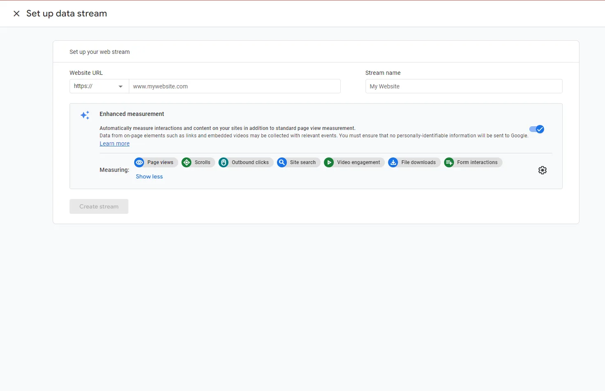605x391 pixels.
Task: Focus the Stream name input field
Action: (x=463, y=86)
